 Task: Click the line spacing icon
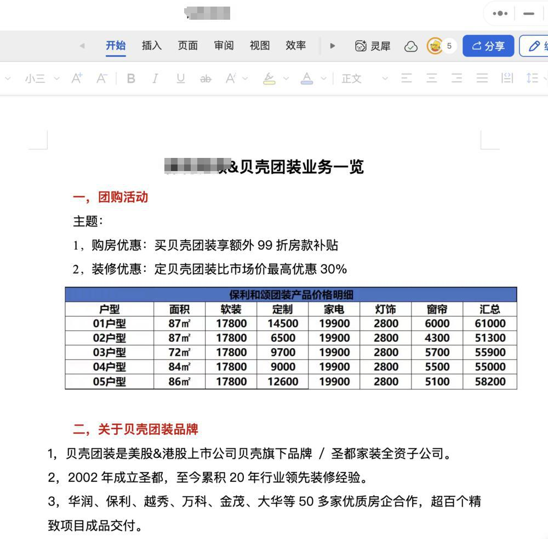[x=532, y=78]
